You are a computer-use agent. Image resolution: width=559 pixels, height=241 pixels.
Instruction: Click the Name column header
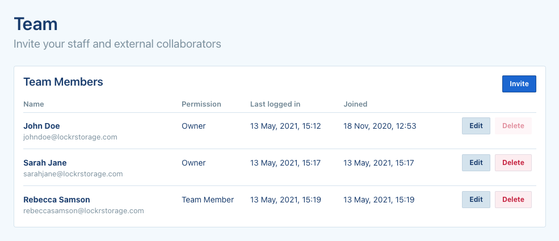[33, 104]
